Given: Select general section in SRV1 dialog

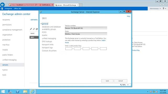Looking at the screenshot, I should tap(45, 24).
